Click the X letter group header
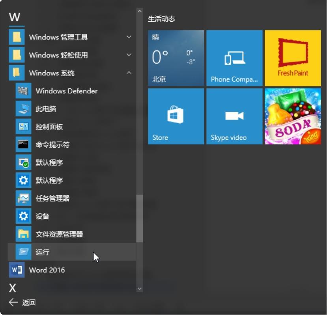Image resolution: width=327 pixels, height=315 pixels. click(13, 288)
